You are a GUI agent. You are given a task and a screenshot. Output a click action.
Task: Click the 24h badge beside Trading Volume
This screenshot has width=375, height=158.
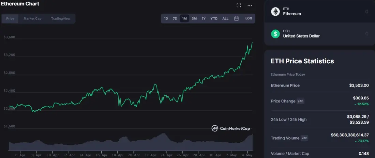click(304, 138)
